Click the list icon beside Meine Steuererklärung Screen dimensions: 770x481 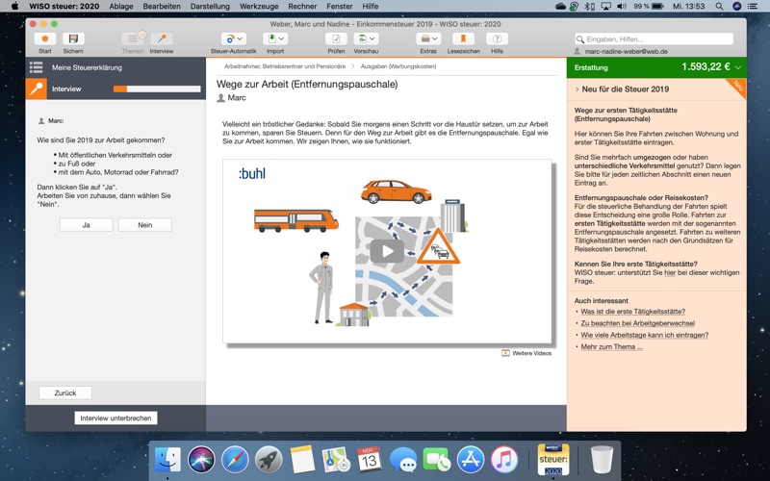(36, 67)
